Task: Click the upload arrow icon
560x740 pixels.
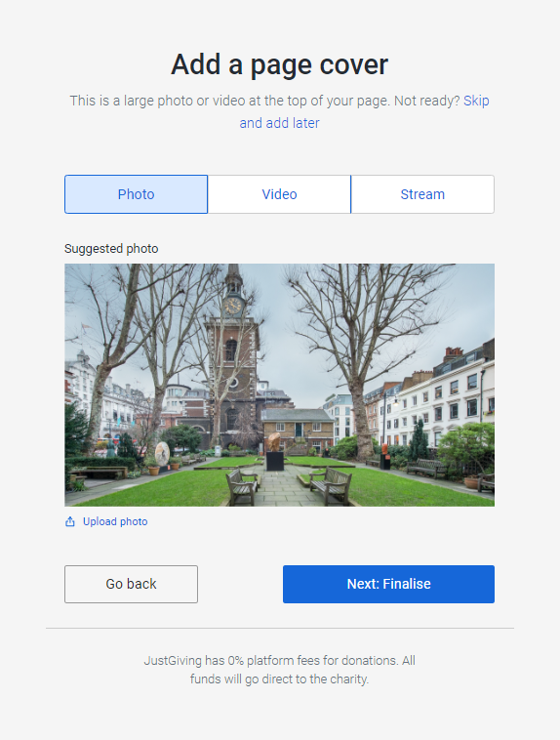Action: 70,521
